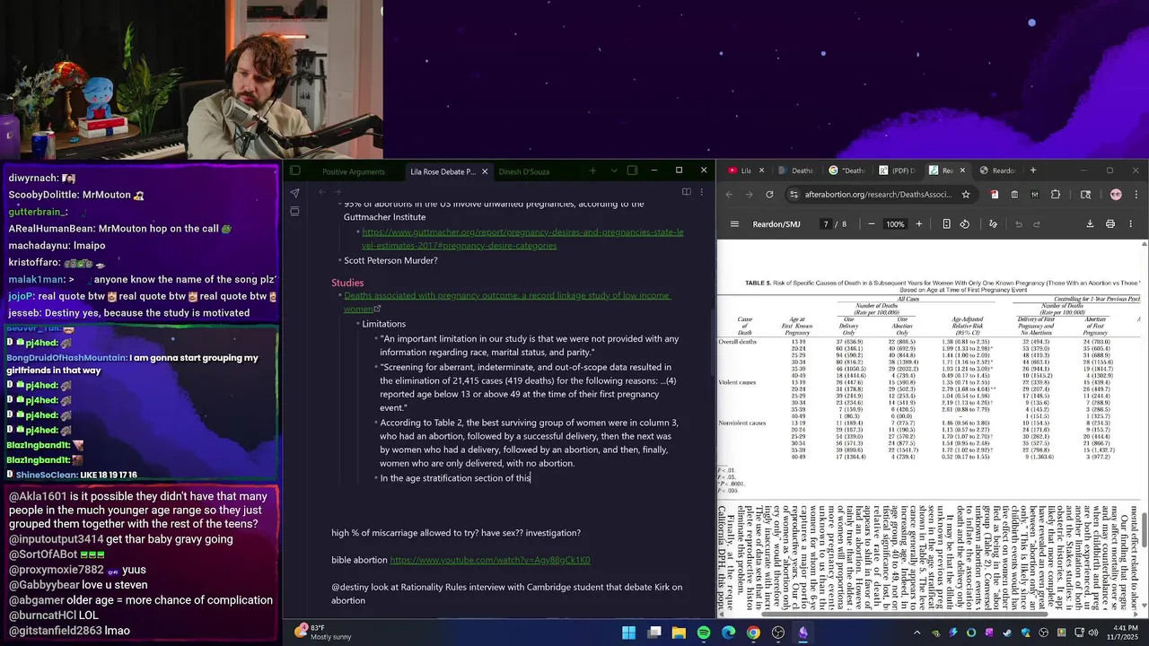Click the browser address bar URL
The width and height of the screenshot is (1149, 646).
[878, 195]
